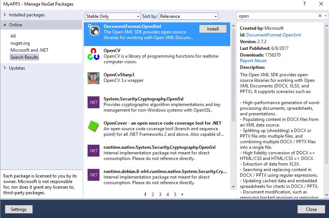The width and height of the screenshot is (329, 218).
Task: Close the Manage NuGet Packages window
Action: click(321, 4)
